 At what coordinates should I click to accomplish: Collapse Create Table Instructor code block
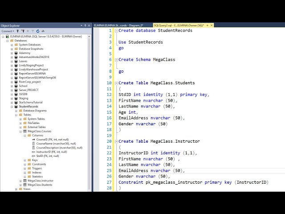pos(116,141)
